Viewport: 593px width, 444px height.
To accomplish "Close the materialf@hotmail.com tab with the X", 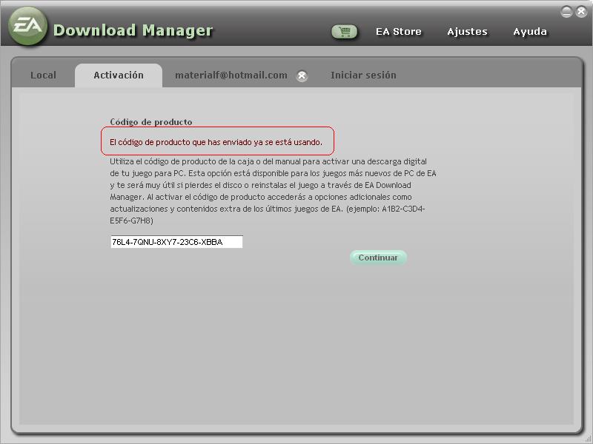I will coord(302,76).
